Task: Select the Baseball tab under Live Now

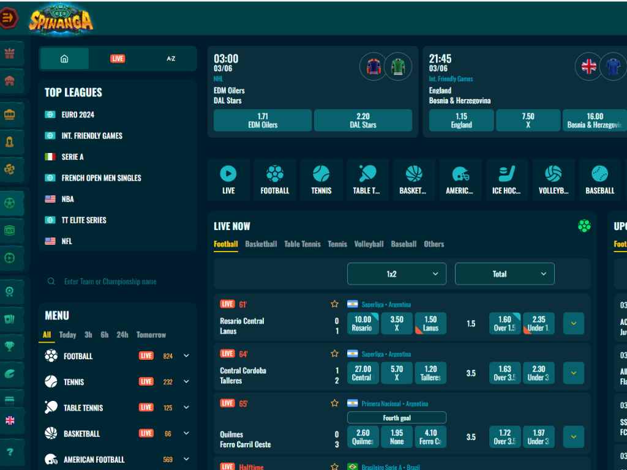Action: coord(404,244)
